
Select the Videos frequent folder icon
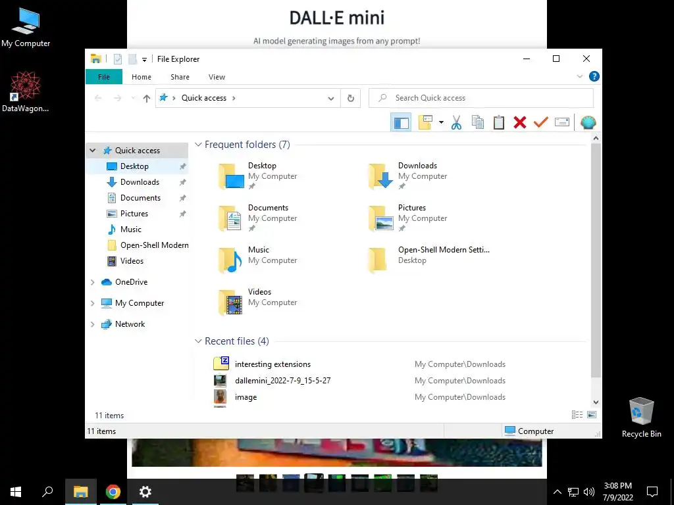click(x=231, y=302)
